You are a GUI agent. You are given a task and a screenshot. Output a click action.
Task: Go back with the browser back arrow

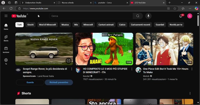[x=4, y=8]
